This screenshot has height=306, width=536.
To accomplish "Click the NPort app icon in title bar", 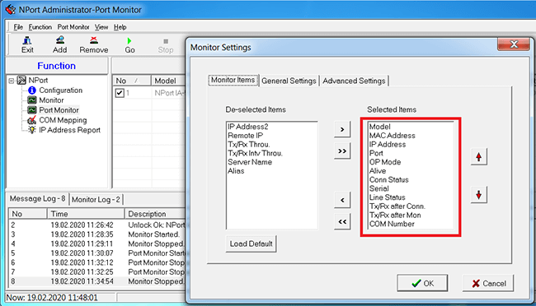I will [11, 10].
